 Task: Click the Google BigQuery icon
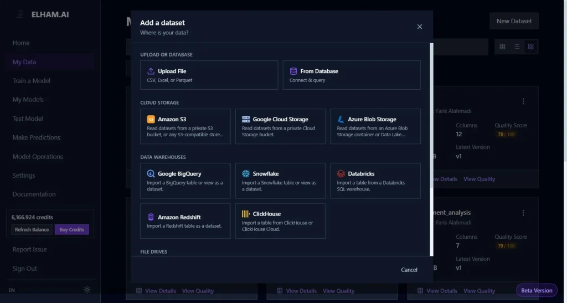coord(151,173)
